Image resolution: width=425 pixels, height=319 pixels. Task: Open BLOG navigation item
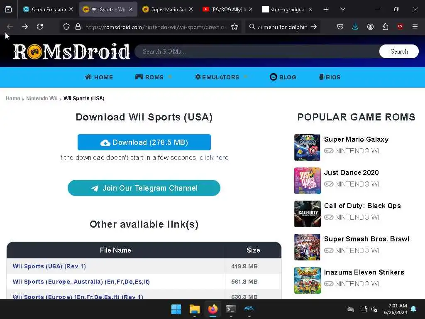point(283,77)
